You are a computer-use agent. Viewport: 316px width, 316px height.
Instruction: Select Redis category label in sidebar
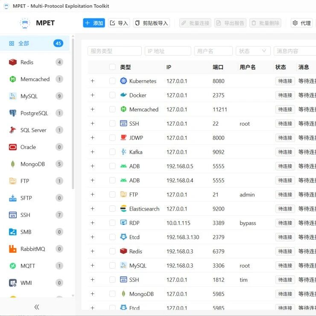coord(27,62)
